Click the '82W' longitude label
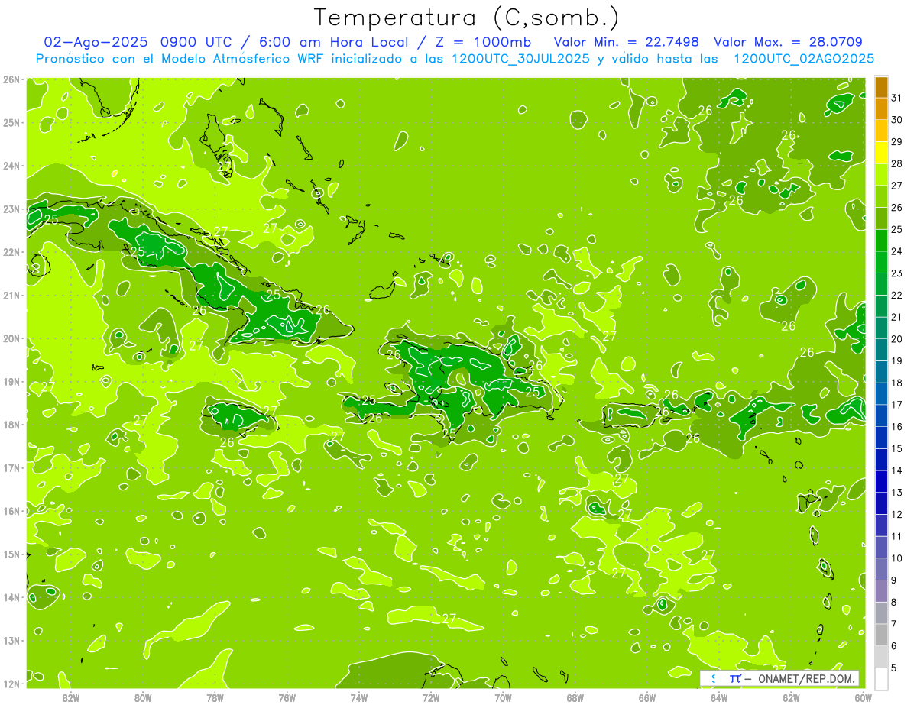 click(70, 697)
